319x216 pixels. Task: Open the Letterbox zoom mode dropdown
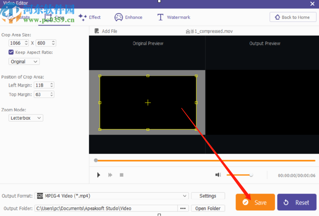26,118
